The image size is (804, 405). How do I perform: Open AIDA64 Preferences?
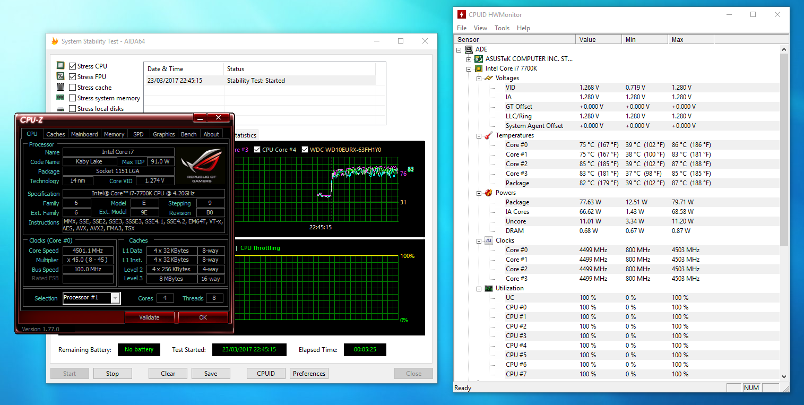click(309, 373)
